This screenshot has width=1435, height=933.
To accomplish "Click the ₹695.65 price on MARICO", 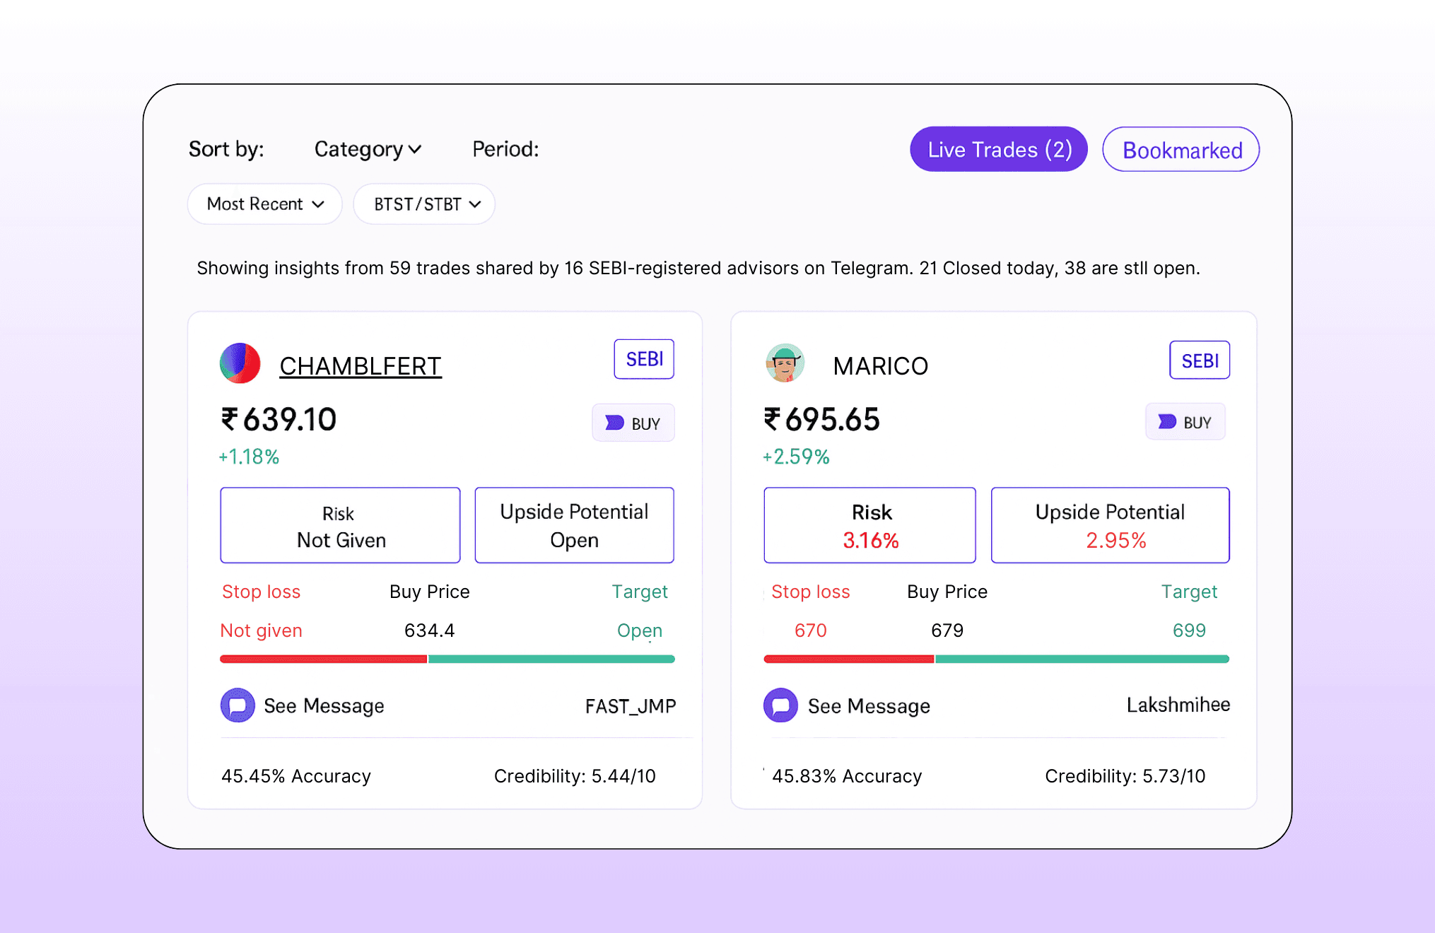I will (821, 419).
